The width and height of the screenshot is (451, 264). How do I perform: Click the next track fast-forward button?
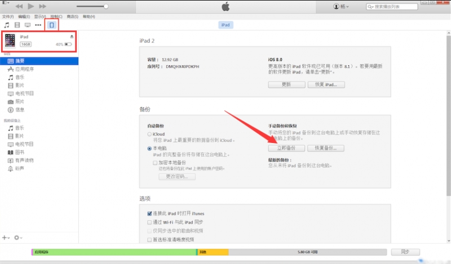point(43,6)
